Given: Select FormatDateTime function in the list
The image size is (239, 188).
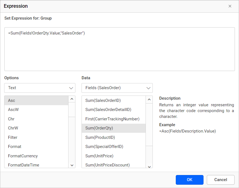Looking at the screenshot, I should (36, 165).
